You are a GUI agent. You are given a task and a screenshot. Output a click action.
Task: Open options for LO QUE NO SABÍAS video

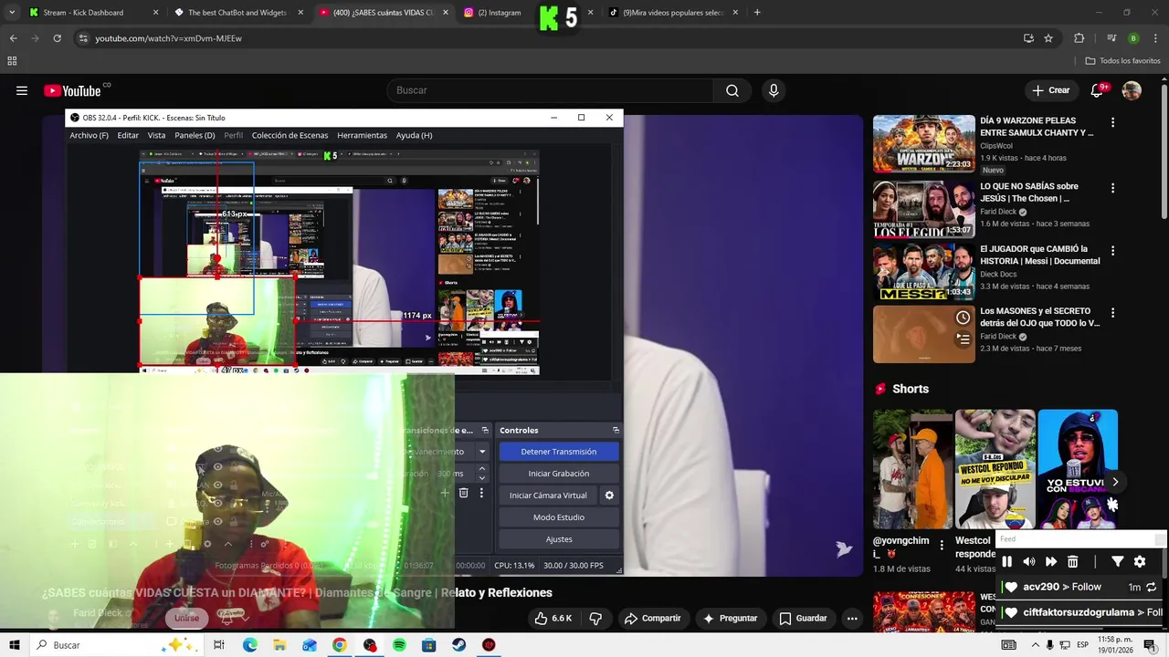coord(1112,188)
